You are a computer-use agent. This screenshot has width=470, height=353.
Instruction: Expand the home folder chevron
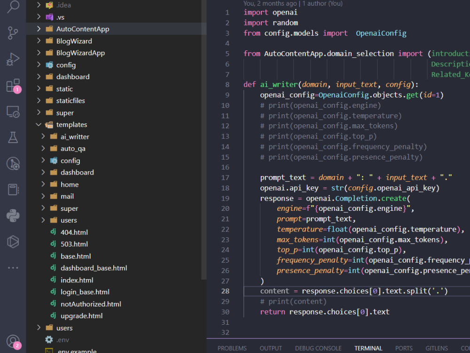[x=43, y=185]
